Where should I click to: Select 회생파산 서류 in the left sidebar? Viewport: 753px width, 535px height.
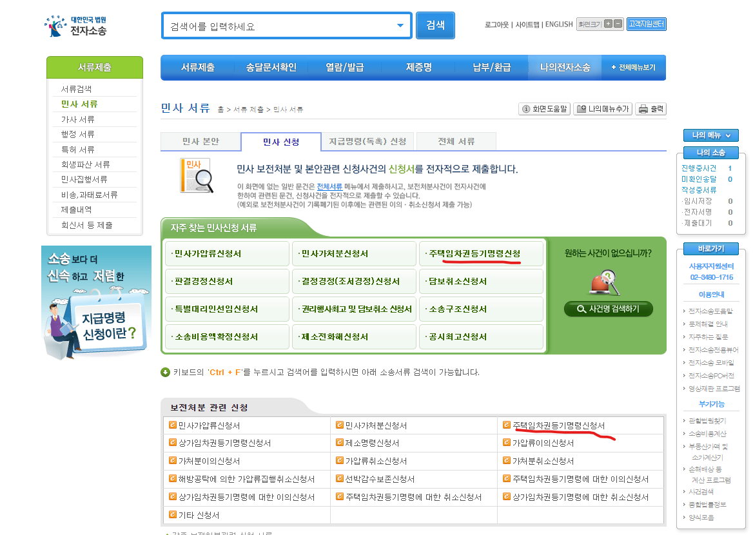(86, 164)
